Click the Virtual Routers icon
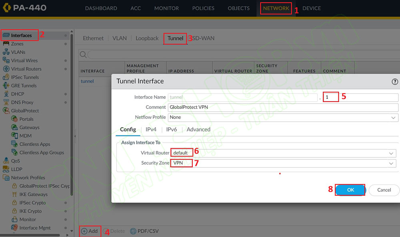Screen dimensions: 400x237 tap(6, 69)
